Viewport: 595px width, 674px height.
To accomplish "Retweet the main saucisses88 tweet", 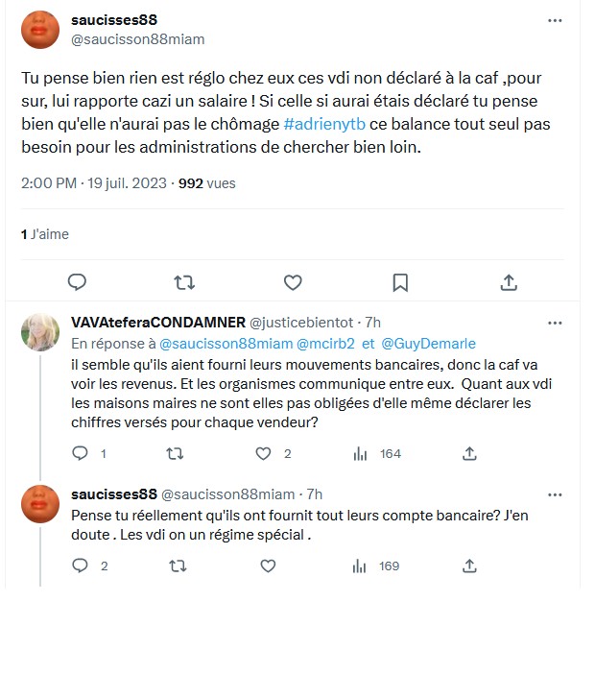I will pos(185,281).
